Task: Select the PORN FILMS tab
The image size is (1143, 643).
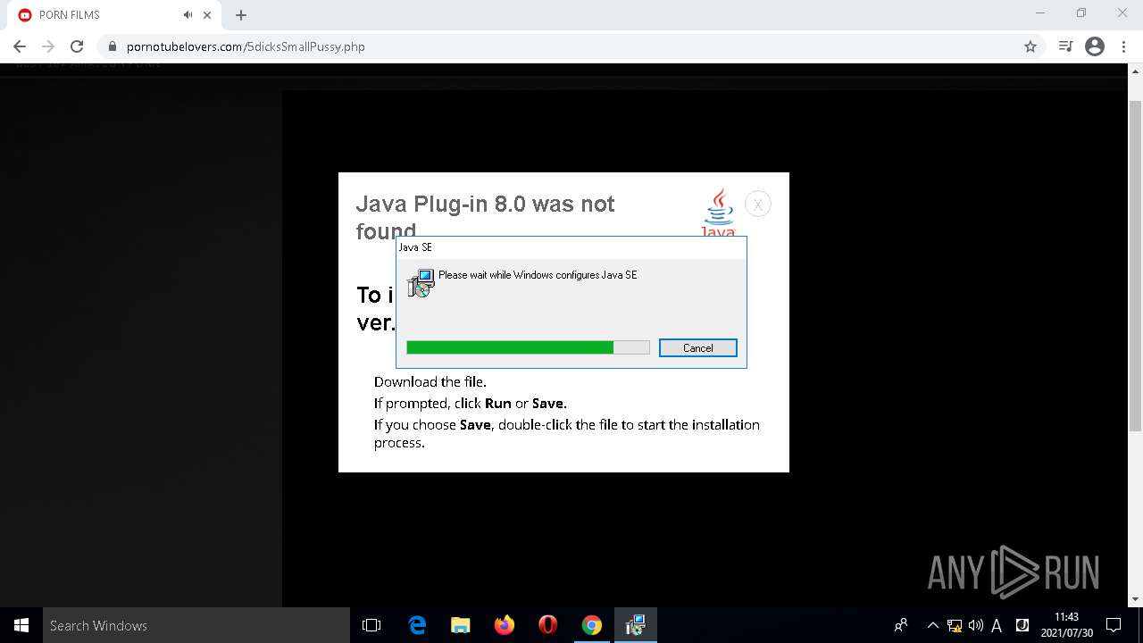Action: tap(114, 15)
